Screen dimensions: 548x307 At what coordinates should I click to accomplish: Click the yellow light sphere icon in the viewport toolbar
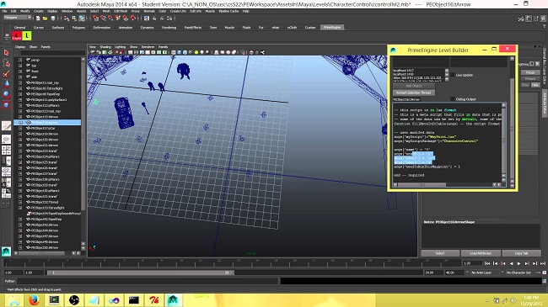(x=196, y=52)
